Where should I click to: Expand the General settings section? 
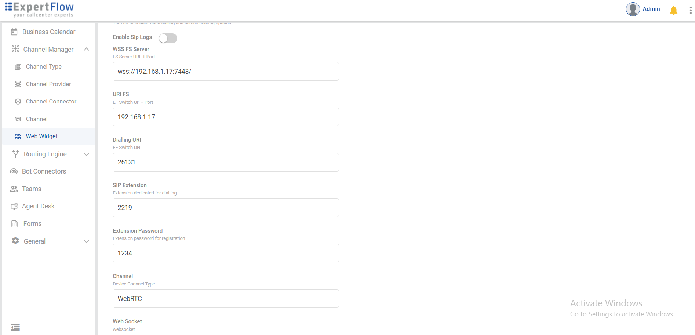click(x=87, y=241)
